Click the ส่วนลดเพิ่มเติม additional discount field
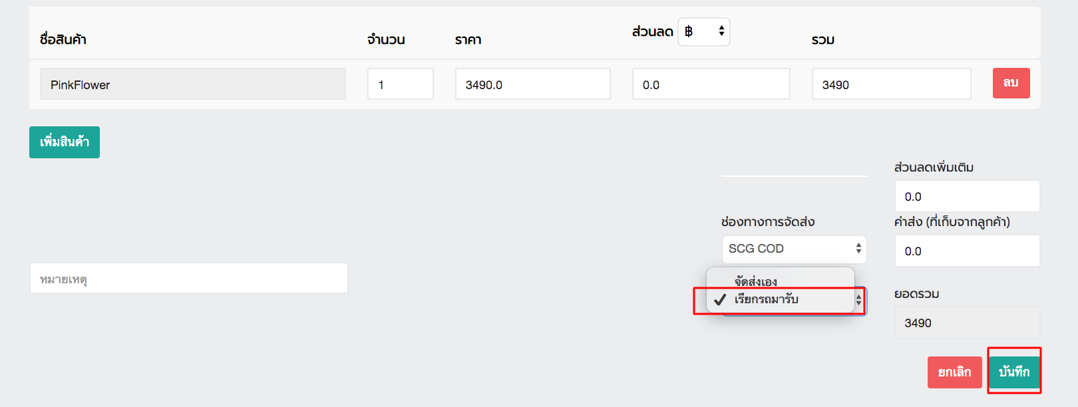Screen dimensions: 1078x407 point(968,196)
